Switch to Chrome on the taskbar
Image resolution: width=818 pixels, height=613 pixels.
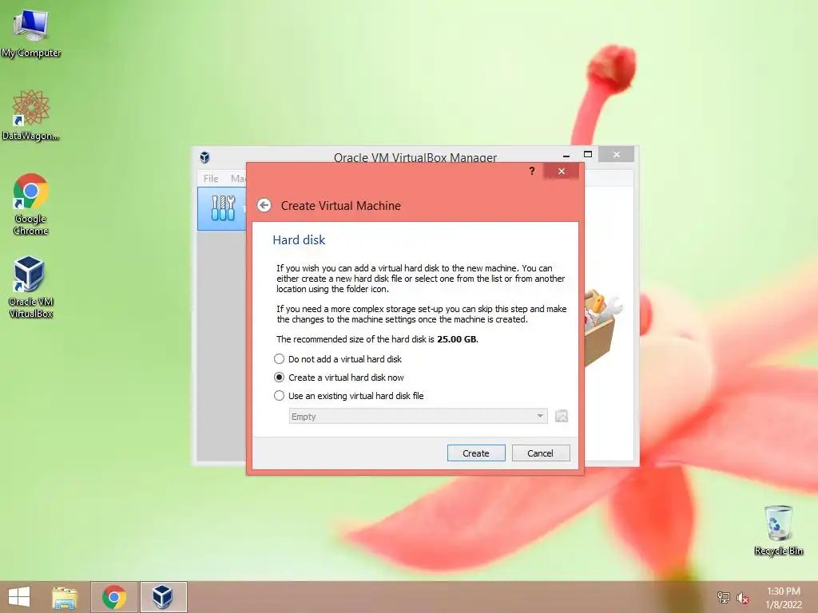coord(114,597)
